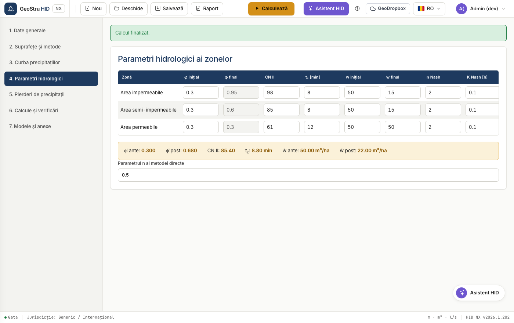Click the 'Calcul finalizat.' notification
This screenshot has width=514, height=323.
click(x=308, y=33)
